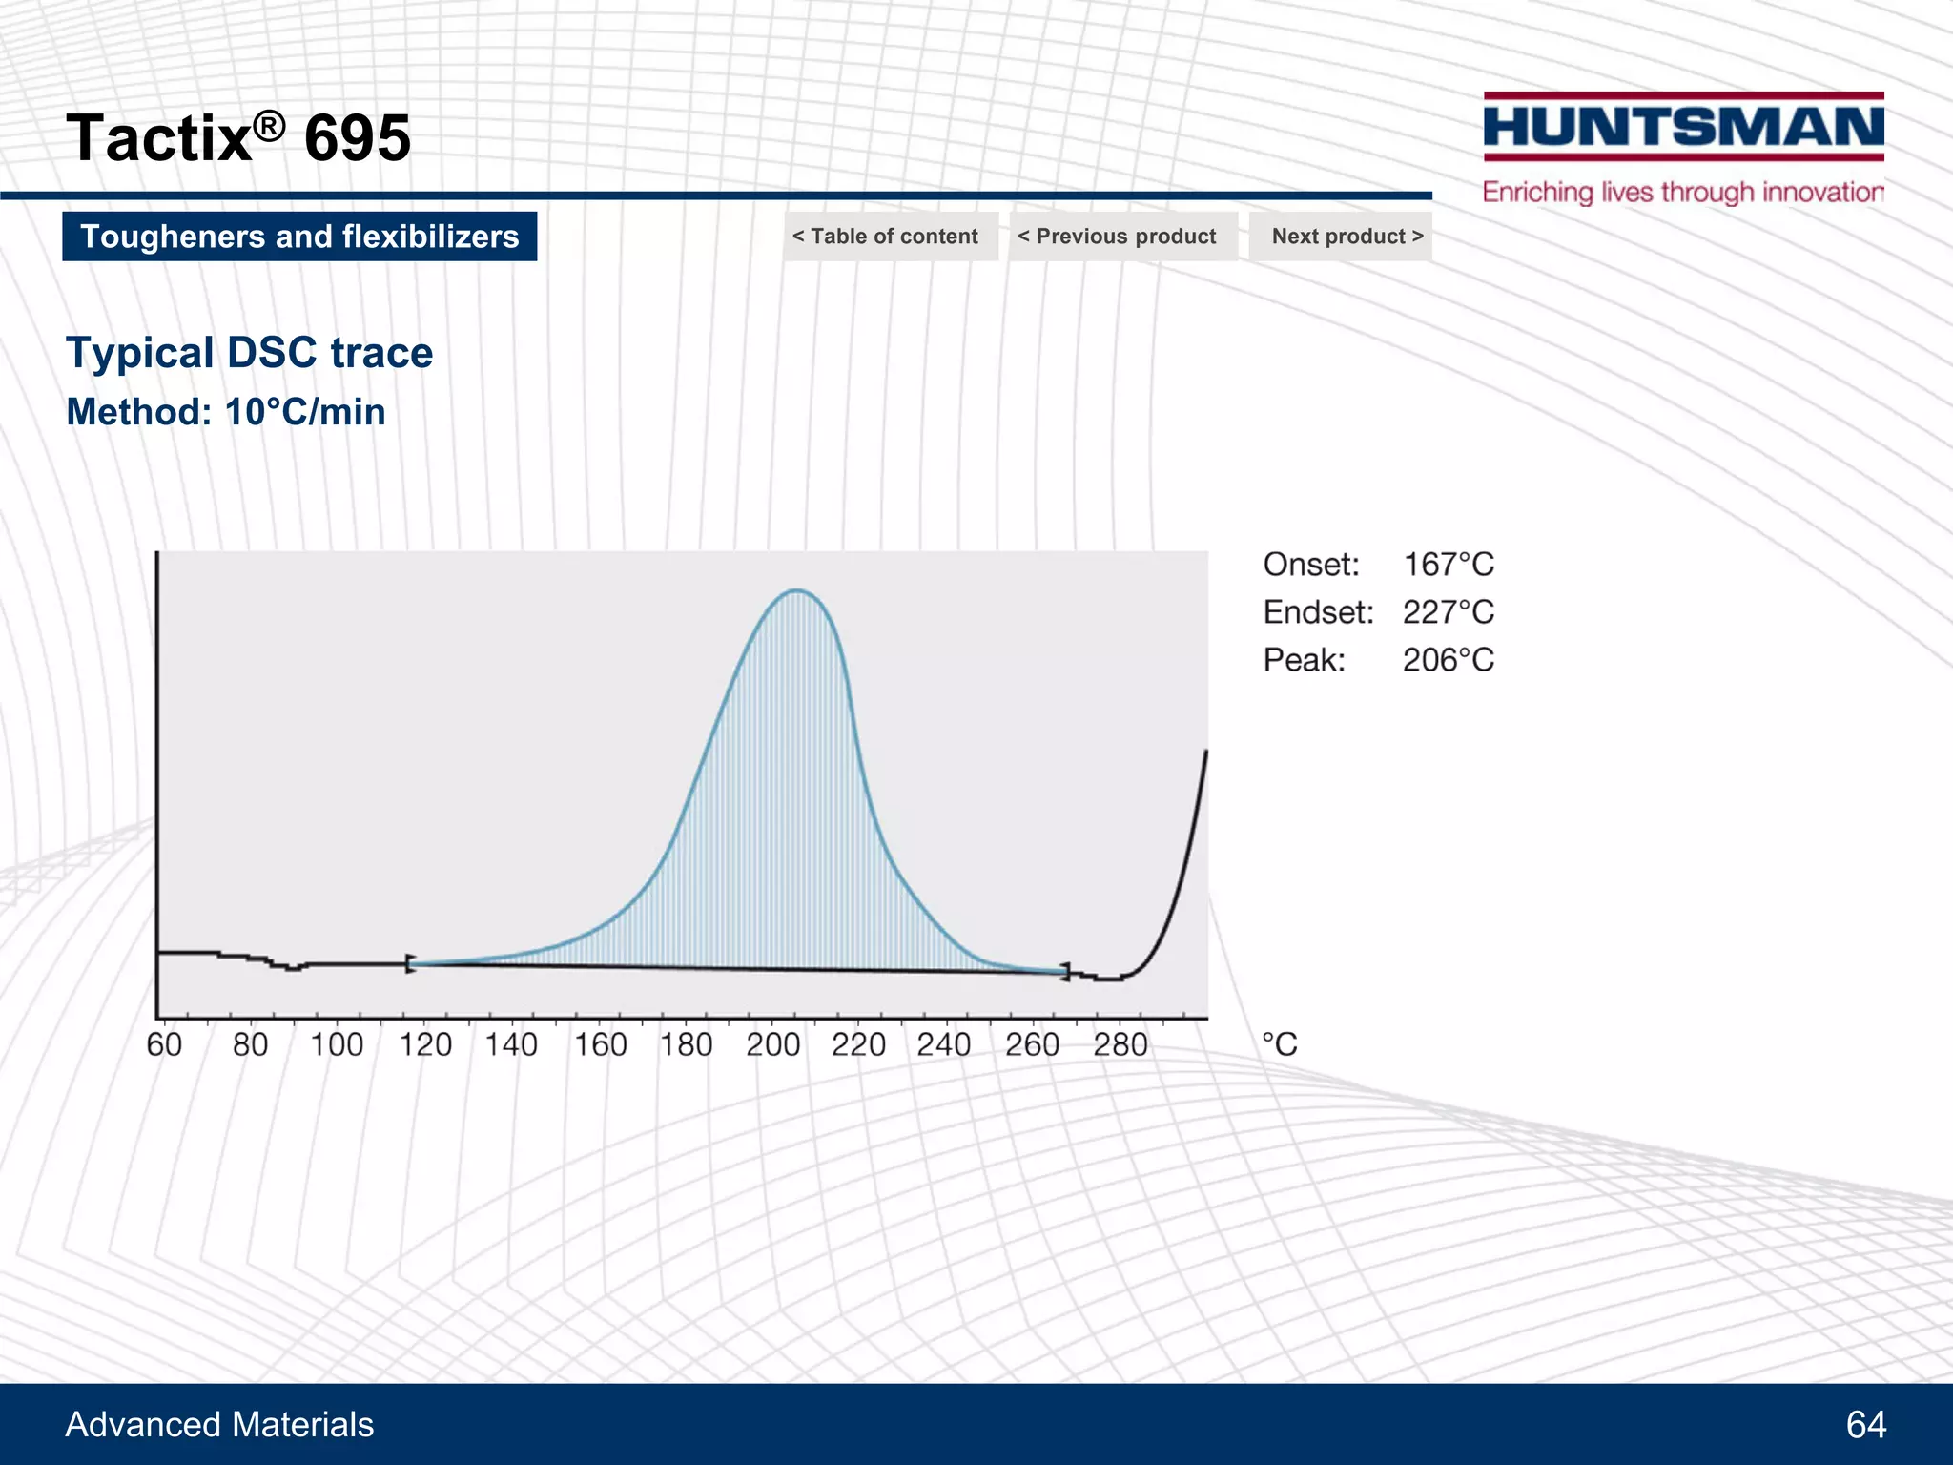Click the Typical DSC trace heading

point(249,353)
